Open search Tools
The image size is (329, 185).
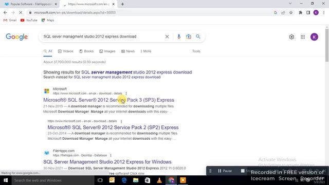click(x=196, y=51)
